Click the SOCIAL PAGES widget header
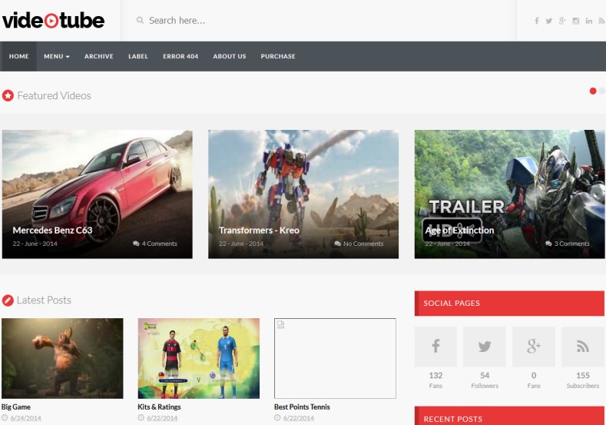 (x=509, y=303)
